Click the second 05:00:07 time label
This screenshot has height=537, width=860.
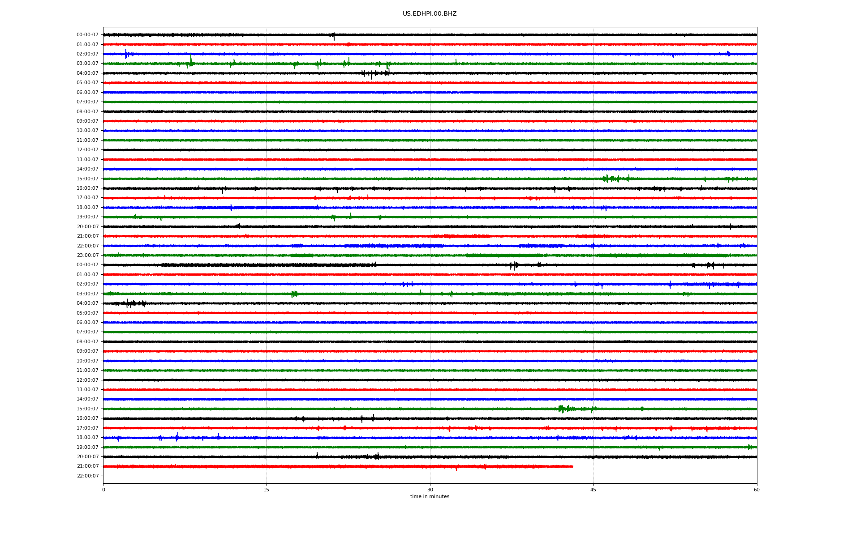coord(87,313)
